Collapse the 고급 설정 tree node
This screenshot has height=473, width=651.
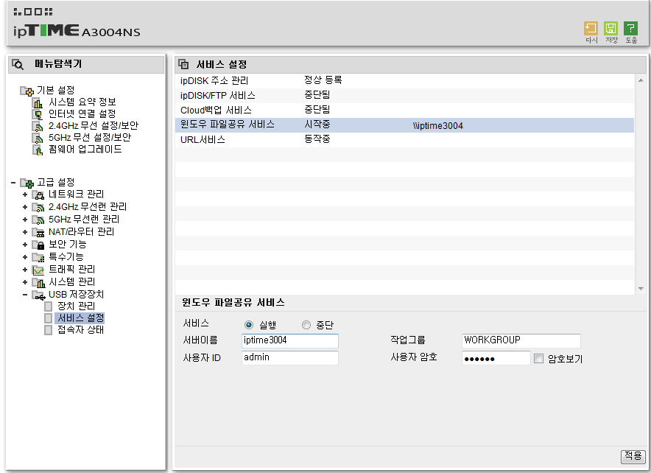coord(13,182)
